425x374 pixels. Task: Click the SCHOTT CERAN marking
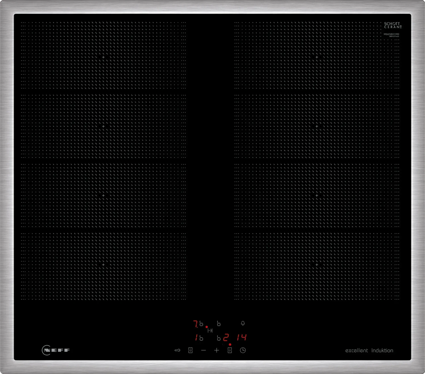point(393,25)
